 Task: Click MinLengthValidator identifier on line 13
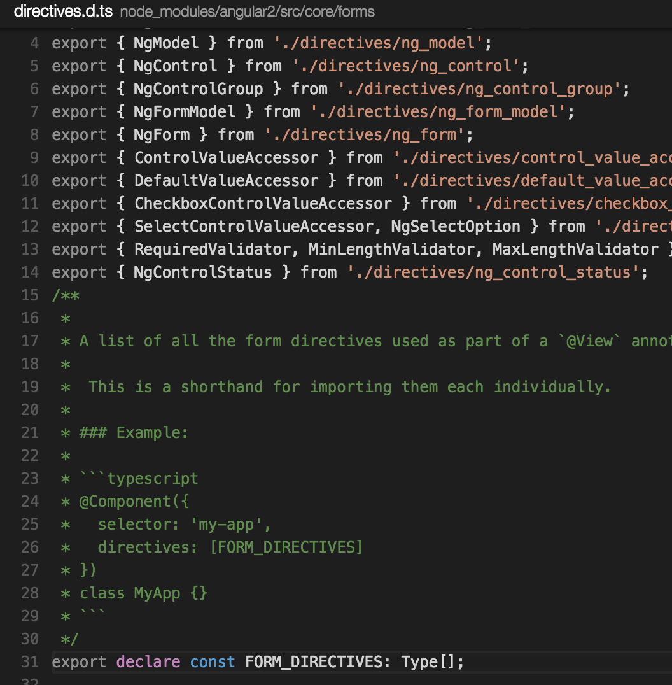coord(391,250)
